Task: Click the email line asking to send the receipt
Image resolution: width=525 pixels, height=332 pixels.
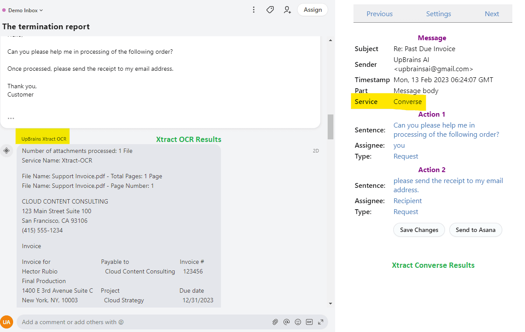Action: (x=91, y=69)
